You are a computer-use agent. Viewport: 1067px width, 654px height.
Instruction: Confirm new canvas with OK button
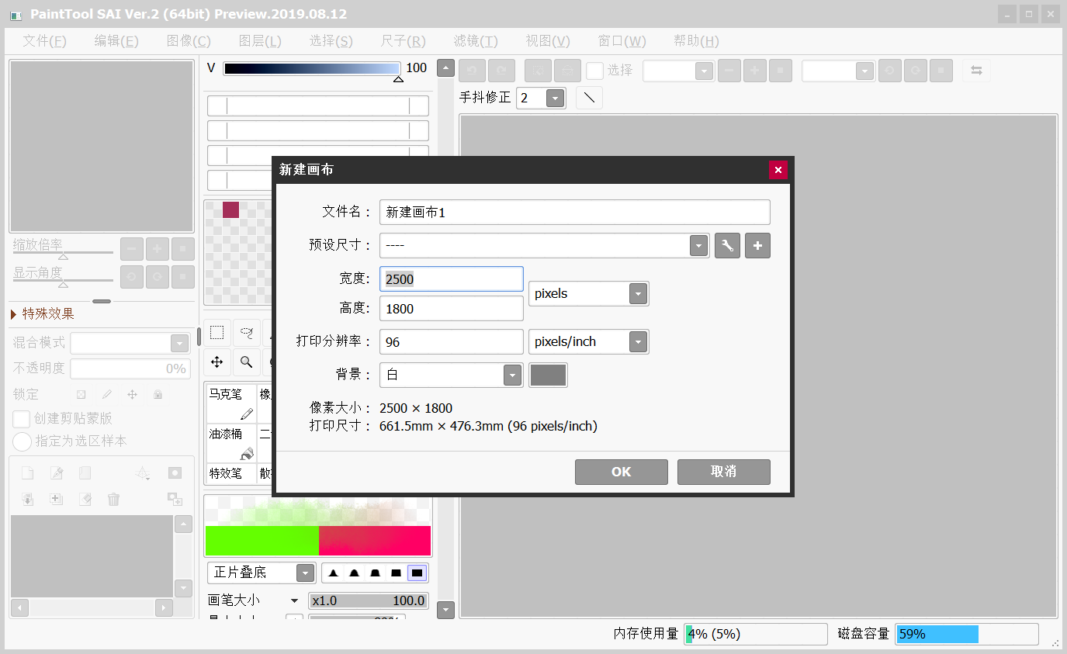coord(622,472)
